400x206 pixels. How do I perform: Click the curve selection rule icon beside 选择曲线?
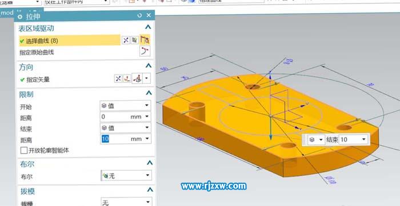(135, 40)
